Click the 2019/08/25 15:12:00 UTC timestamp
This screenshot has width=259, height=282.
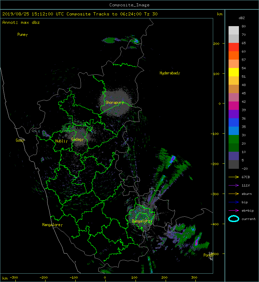33,14
